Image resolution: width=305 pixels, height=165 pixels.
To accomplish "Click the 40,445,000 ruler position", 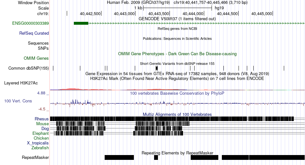I will tap(262, 14).
